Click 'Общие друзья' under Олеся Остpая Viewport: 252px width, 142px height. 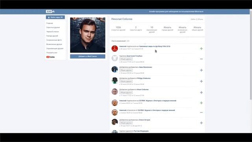(126, 123)
